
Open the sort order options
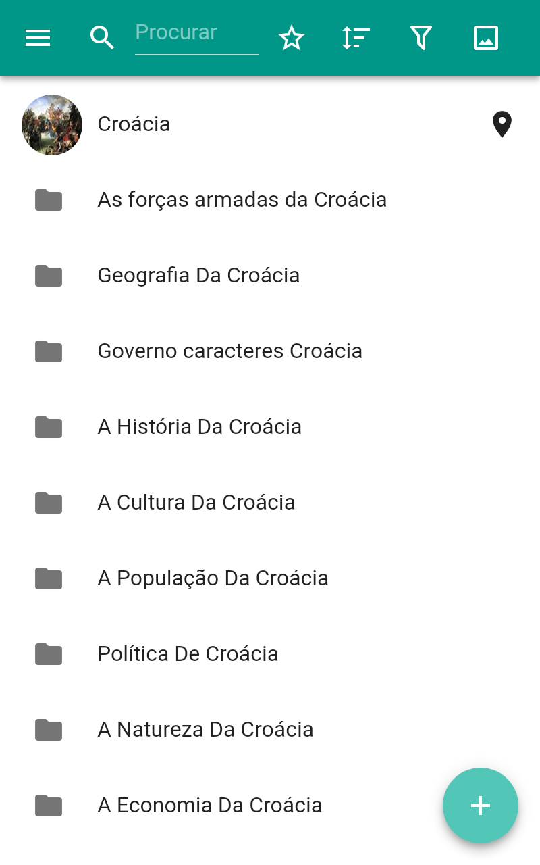coord(356,38)
